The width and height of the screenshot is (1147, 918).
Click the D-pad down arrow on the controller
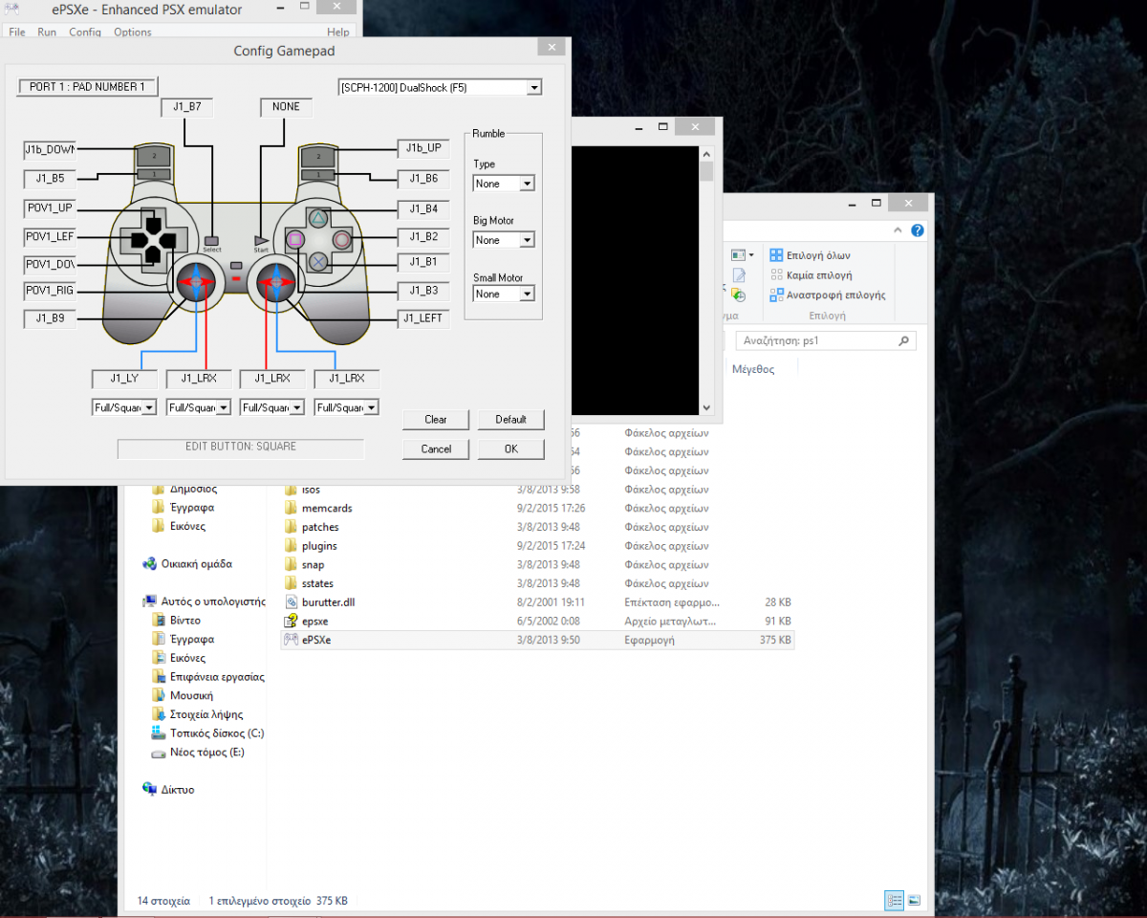152,254
